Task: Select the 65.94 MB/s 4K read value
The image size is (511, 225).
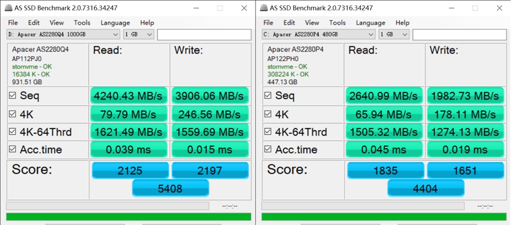Action: click(384, 114)
